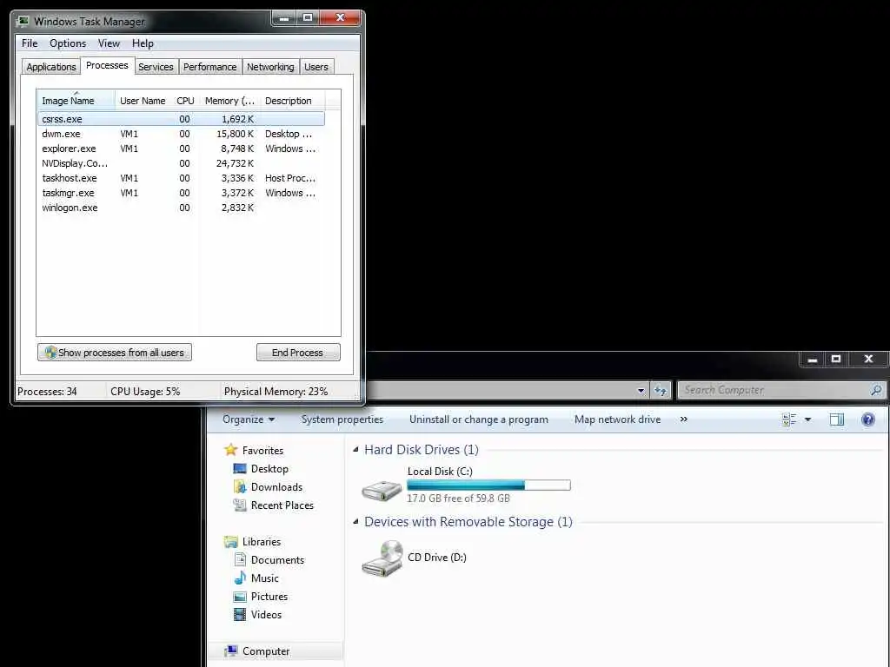
Task: Select the csrss.exe process row
Action: (x=181, y=119)
